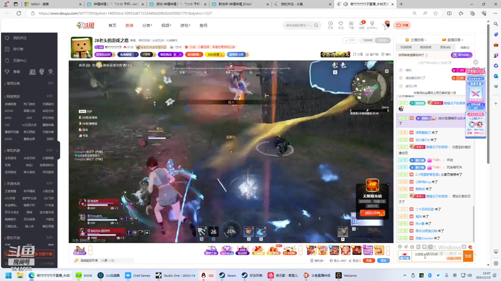This screenshot has width=501, height=281.
Task: Switch to the 周活跃度 tab
Action: coord(426,47)
